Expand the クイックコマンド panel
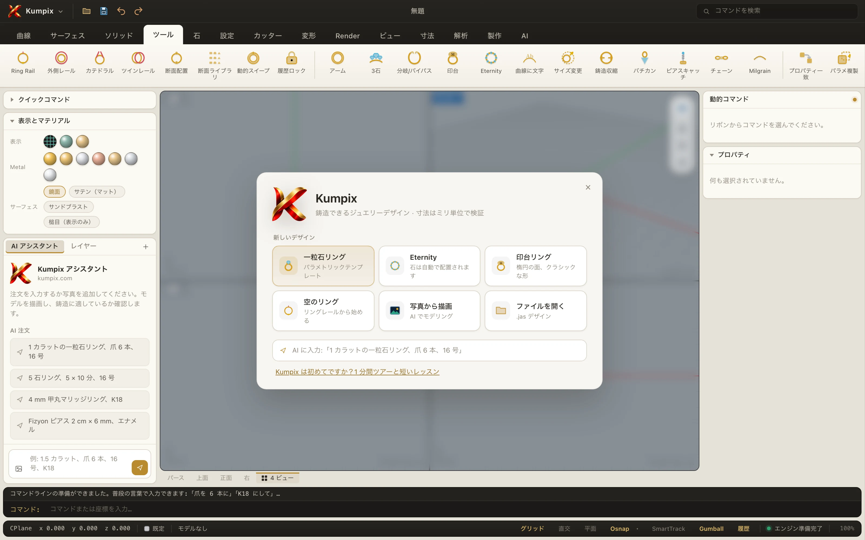The image size is (865, 540). 80,100
